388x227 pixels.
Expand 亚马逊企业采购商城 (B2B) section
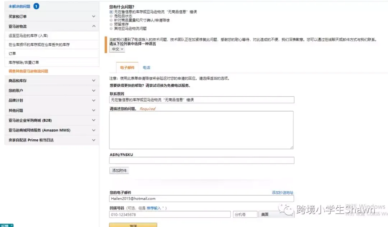click(52, 120)
